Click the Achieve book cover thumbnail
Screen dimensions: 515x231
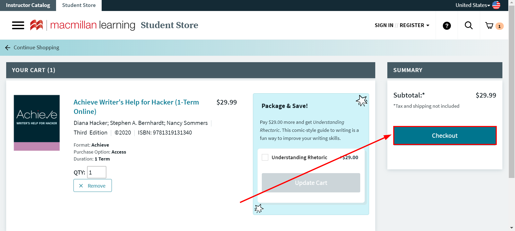click(x=36, y=122)
